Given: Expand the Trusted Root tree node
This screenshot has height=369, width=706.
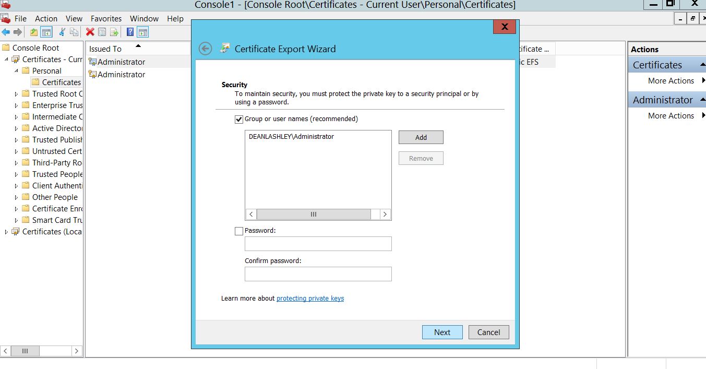Looking at the screenshot, I should click(16, 94).
